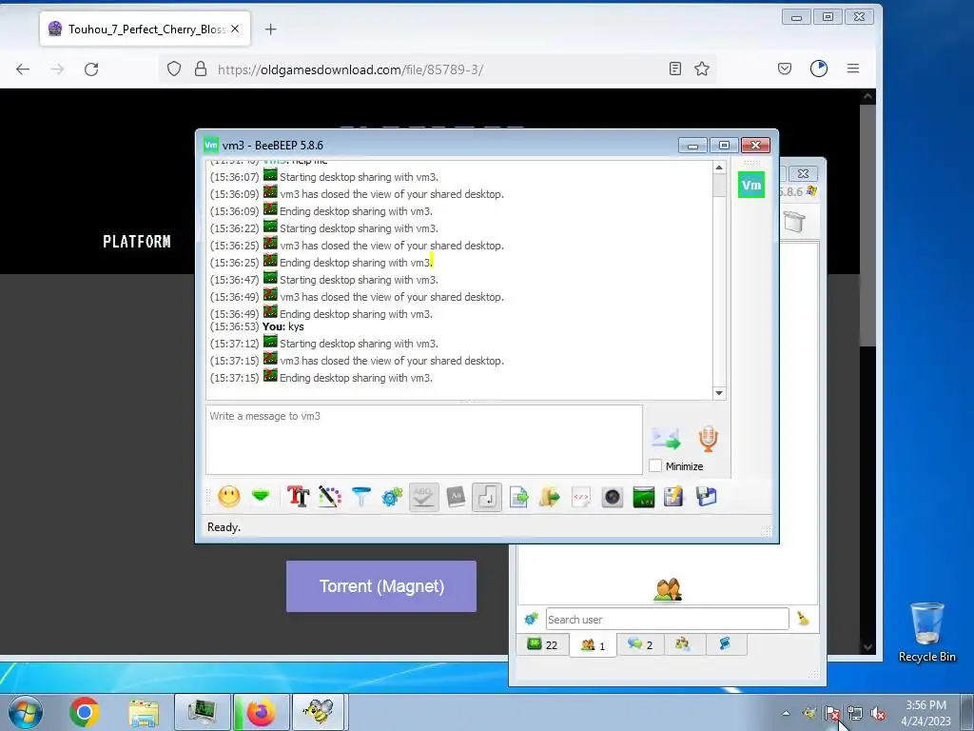Send message with envelope arrow button
Image resolution: width=974 pixels, height=731 pixels.
coord(666,438)
